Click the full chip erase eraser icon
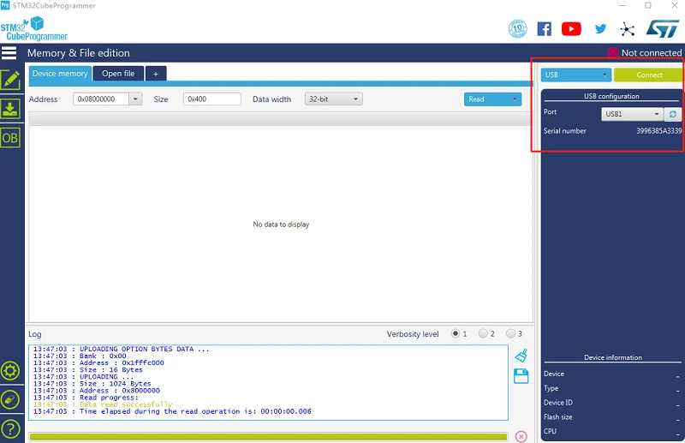This screenshot has height=443, width=685. tap(10, 399)
